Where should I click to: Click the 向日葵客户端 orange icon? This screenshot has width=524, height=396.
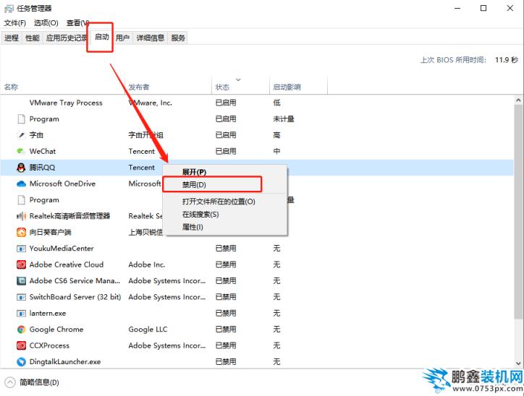(x=21, y=232)
